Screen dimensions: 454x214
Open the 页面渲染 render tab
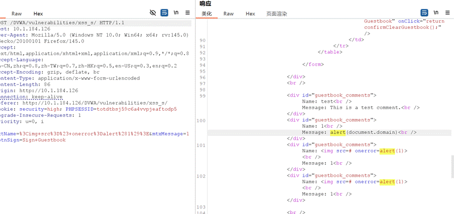277,14
